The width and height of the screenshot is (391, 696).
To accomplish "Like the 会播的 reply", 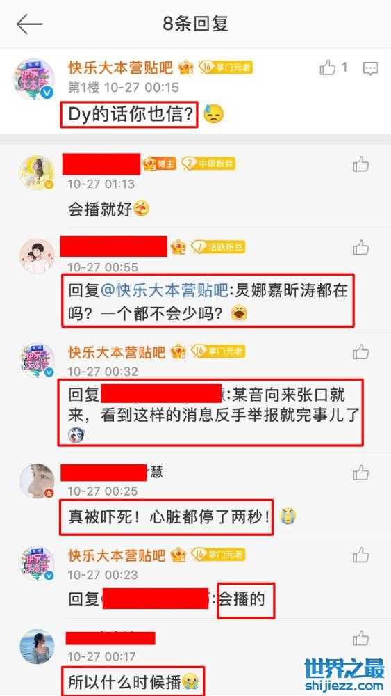I will click(361, 555).
